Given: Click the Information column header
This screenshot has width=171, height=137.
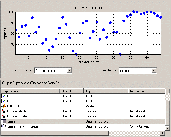Looking at the screenshot, I should point(147,91).
